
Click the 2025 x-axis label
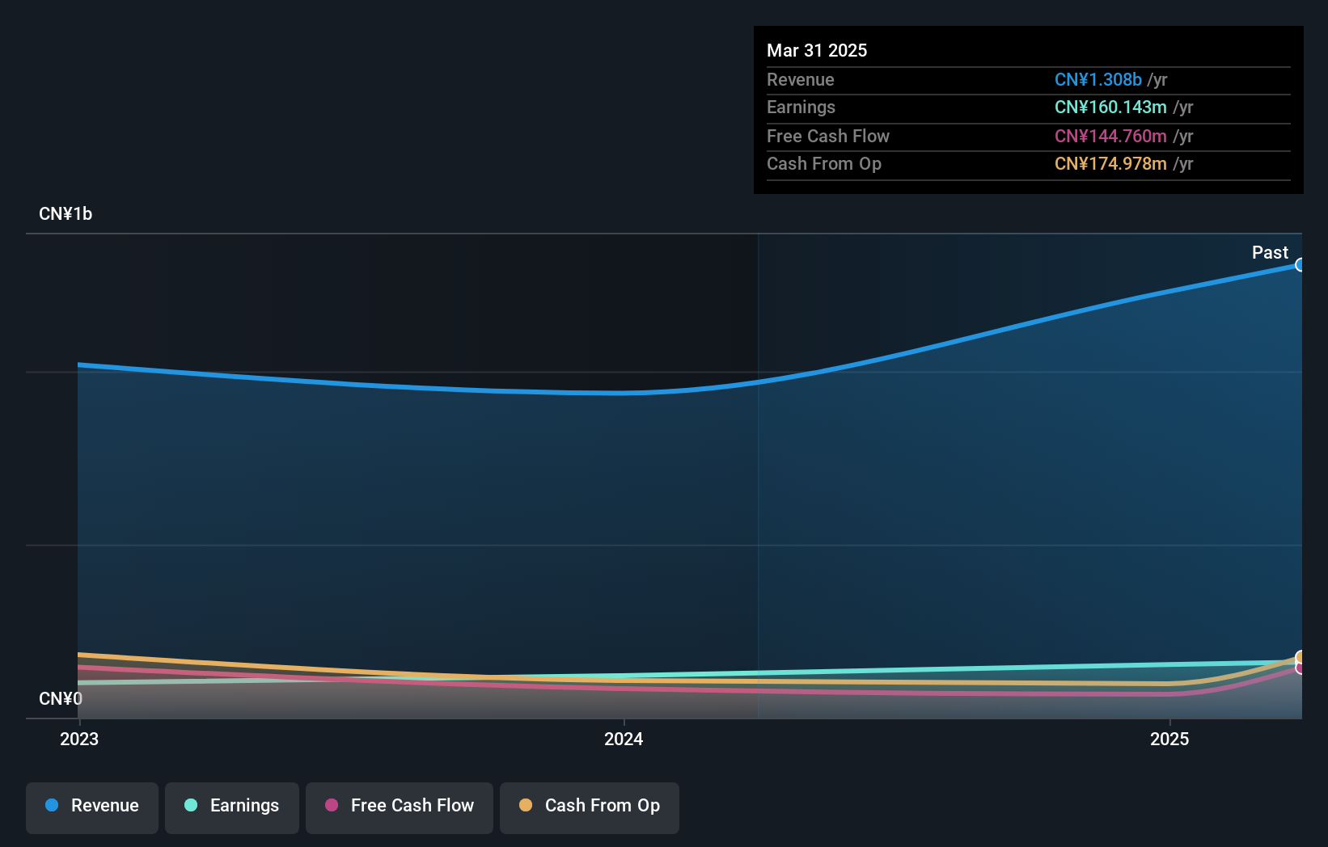coord(1169,739)
